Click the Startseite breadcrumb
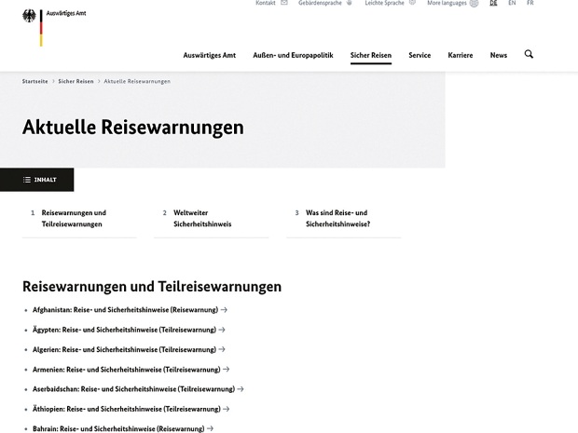Viewport: 578px width, 433px height. (x=35, y=82)
